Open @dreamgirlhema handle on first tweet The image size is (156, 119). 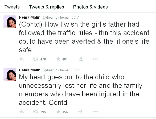click(56, 18)
